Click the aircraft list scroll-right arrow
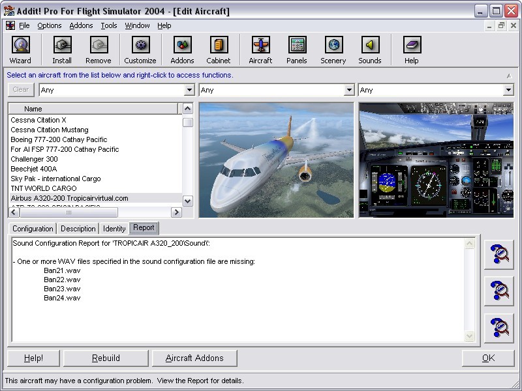522x391 pixels. point(176,212)
